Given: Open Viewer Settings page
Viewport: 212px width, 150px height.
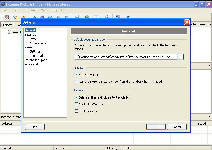Looking at the screenshot, I should point(35,51).
